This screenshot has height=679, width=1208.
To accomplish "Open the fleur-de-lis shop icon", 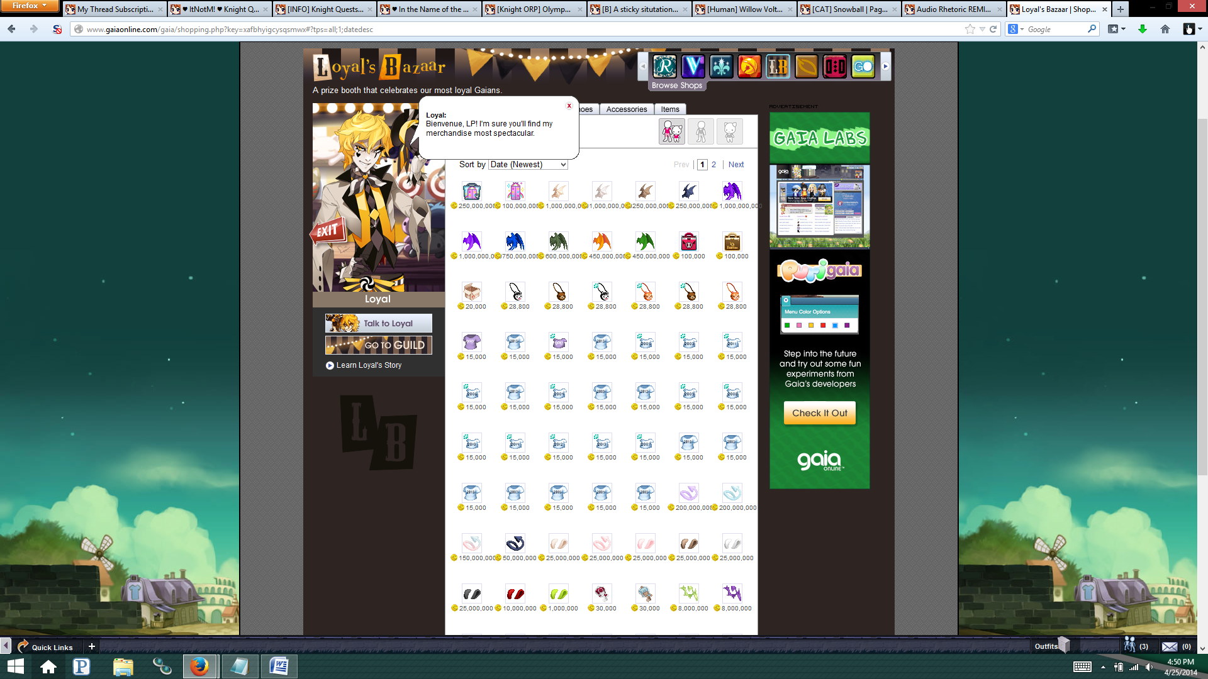I will pyautogui.click(x=721, y=66).
